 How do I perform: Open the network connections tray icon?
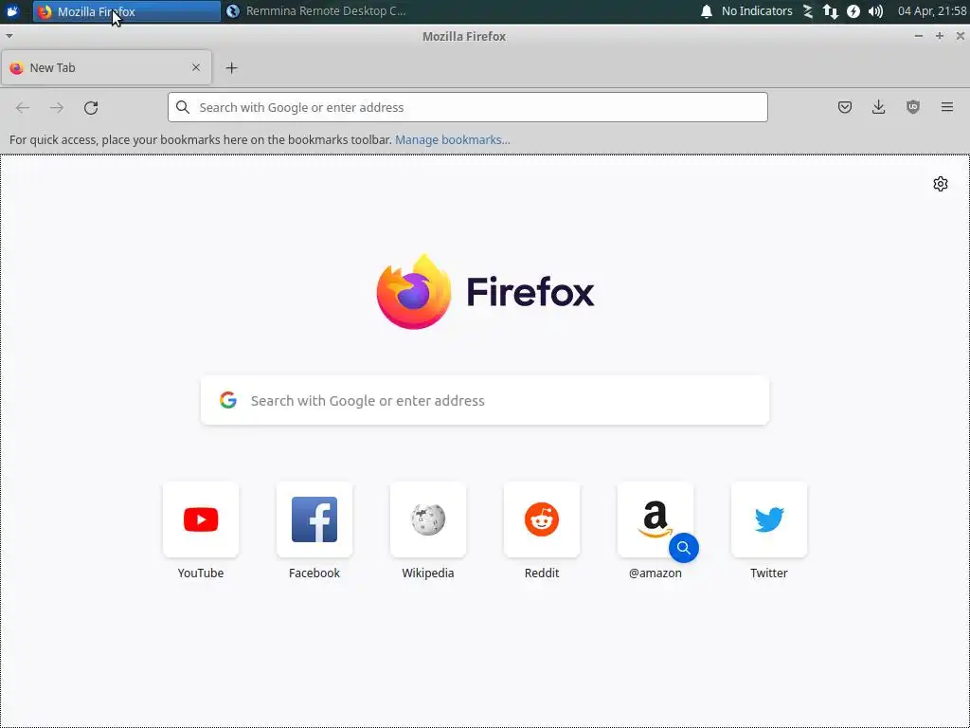click(x=830, y=11)
